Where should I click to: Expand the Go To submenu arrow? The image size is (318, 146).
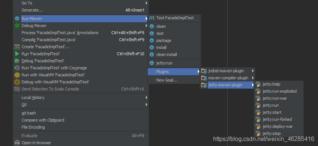[146, 3]
